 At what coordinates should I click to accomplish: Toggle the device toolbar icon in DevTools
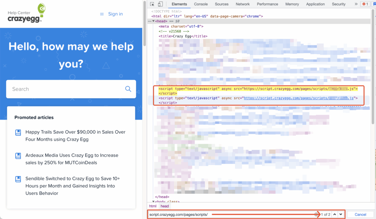tap(160, 4)
